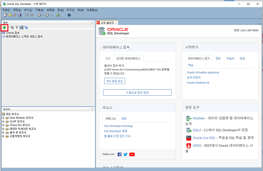Click the SQLcl tool icon
The height and width of the screenshot is (171, 263).
click(188, 130)
